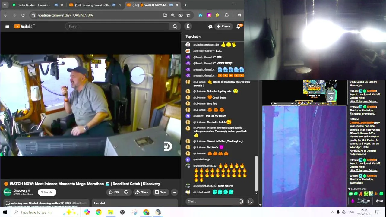Open OBS Studio from the taskbar
386x217 pixels.
click(122, 212)
